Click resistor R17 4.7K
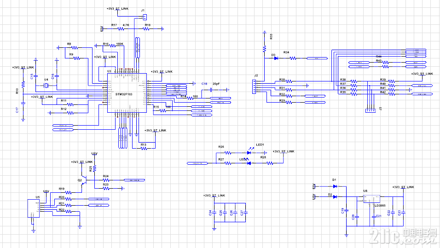The width and height of the screenshot is (440, 248). (121, 29)
